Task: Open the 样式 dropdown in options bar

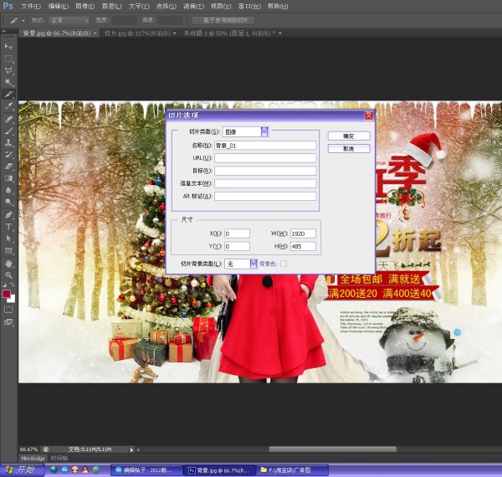Action: (x=69, y=19)
